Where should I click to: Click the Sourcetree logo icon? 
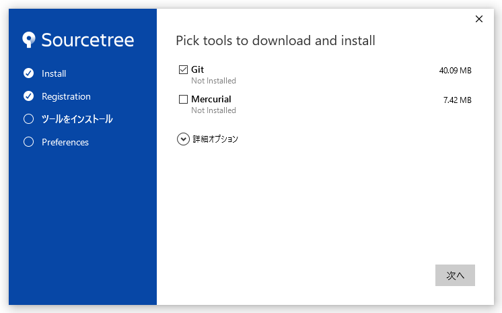(x=29, y=40)
